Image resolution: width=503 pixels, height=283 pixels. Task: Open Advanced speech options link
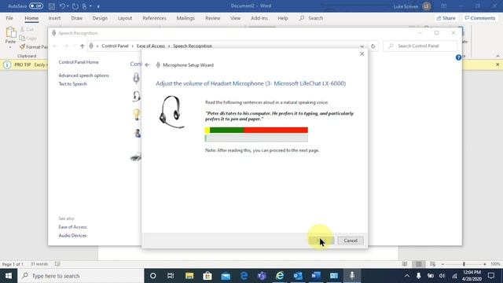(x=84, y=75)
